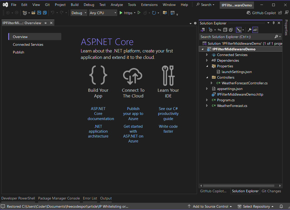Open Solution Explorer Properties via wrench icon
This screenshot has width=290, height=210.
(x=249, y=30)
